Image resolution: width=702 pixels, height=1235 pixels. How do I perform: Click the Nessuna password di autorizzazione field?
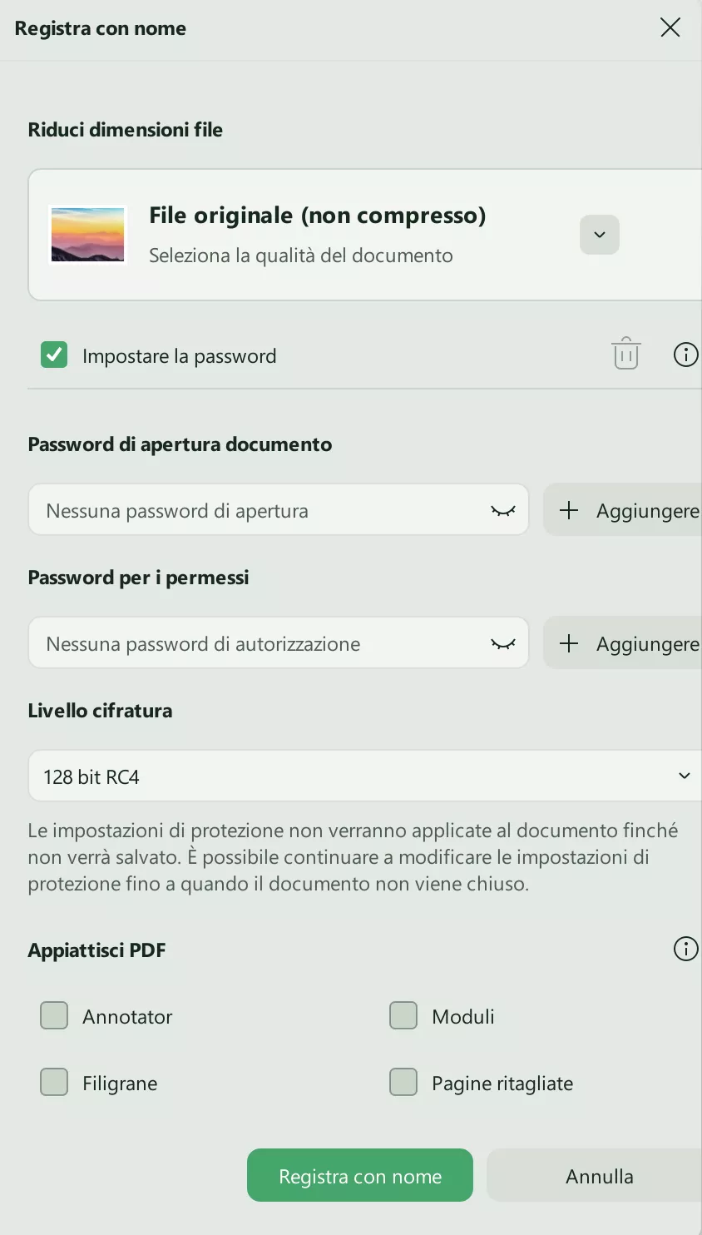click(250, 642)
